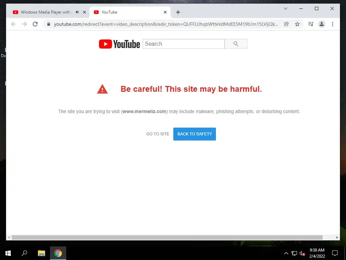The image size is (346, 260).
Task: Mute the Windows Media Player tab audio
Action: pos(77,12)
